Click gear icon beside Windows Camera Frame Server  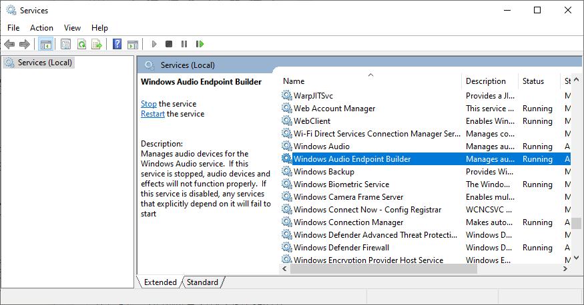point(286,196)
